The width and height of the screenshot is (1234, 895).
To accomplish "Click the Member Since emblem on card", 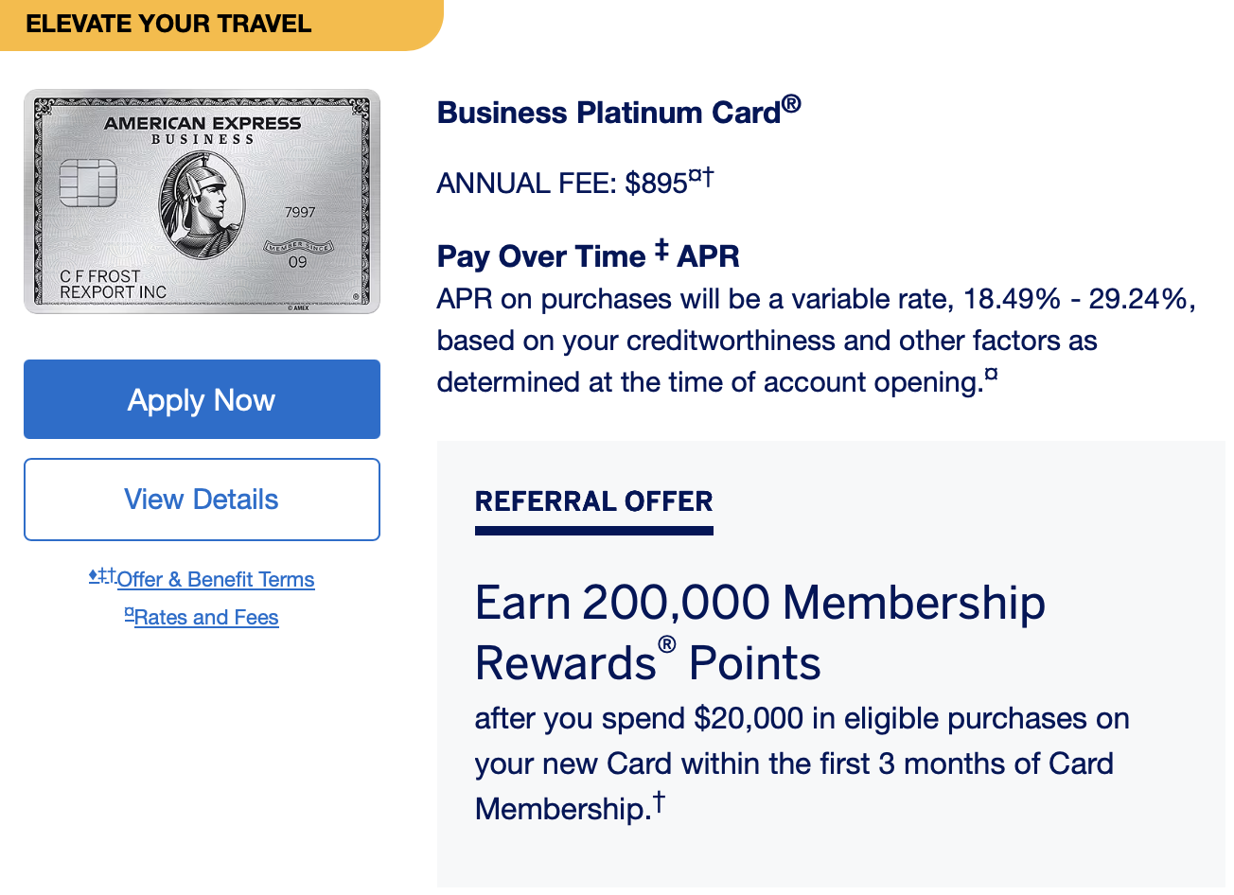I will click(x=298, y=247).
